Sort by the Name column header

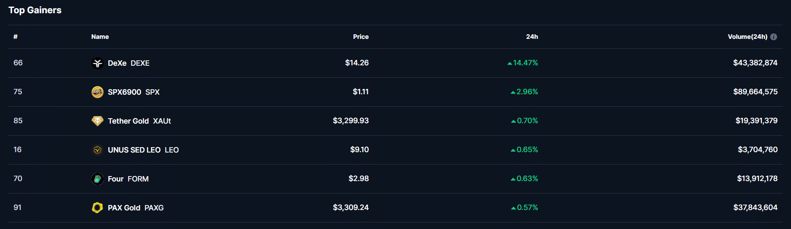click(x=100, y=37)
